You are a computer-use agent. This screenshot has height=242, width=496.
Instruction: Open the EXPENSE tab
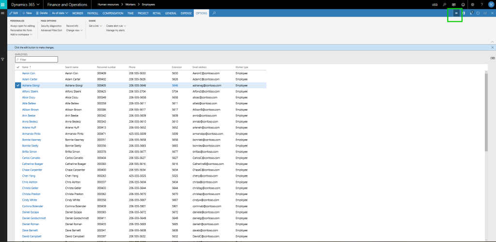point(186,13)
